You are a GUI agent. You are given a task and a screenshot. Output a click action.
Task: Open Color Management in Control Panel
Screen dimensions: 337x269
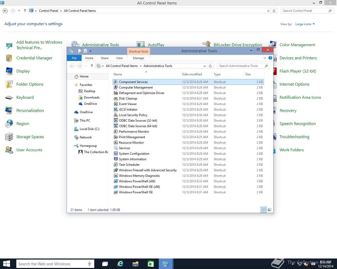point(297,45)
